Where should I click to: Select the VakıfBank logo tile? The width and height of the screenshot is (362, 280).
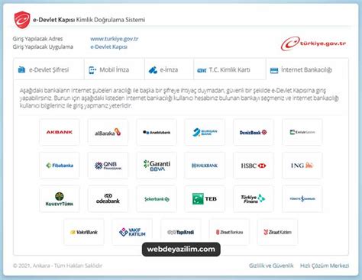84,232
